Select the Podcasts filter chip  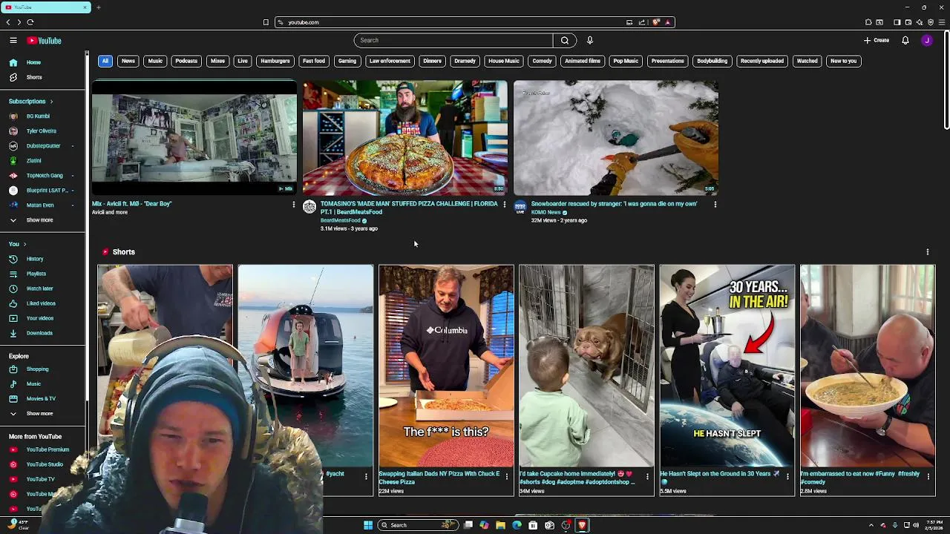pyautogui.click(x=186, y=61)
